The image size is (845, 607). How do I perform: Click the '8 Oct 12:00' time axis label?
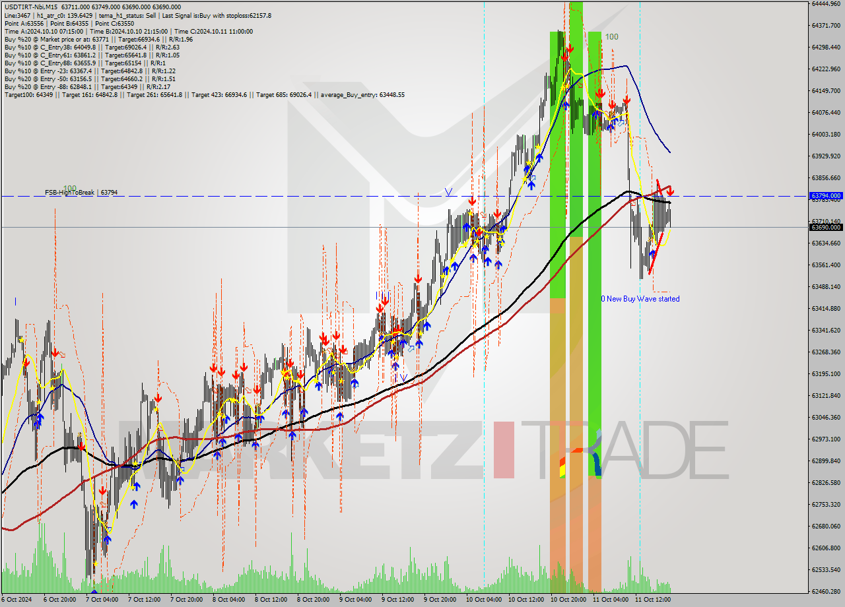coord(271,600)
